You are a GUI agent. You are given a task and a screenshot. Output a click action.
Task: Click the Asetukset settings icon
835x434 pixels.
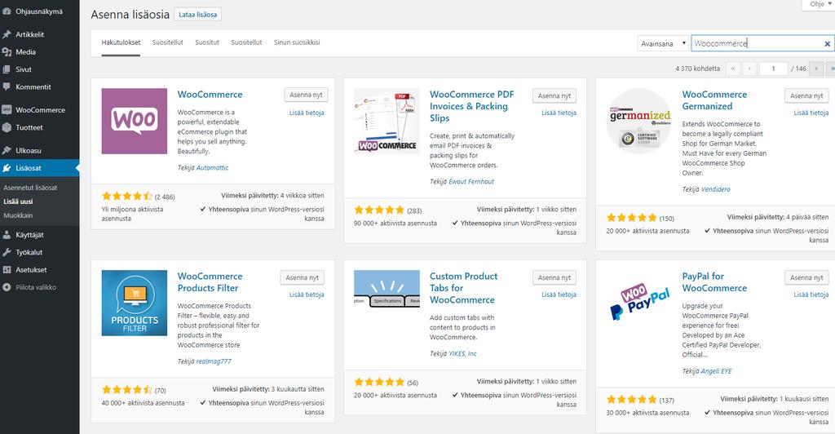click(7, 269)
